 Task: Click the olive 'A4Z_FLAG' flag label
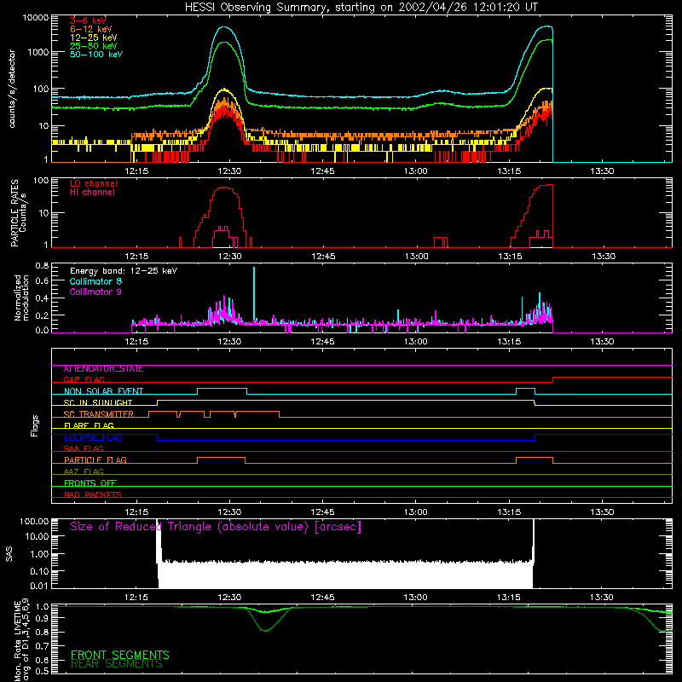[84, 472]
